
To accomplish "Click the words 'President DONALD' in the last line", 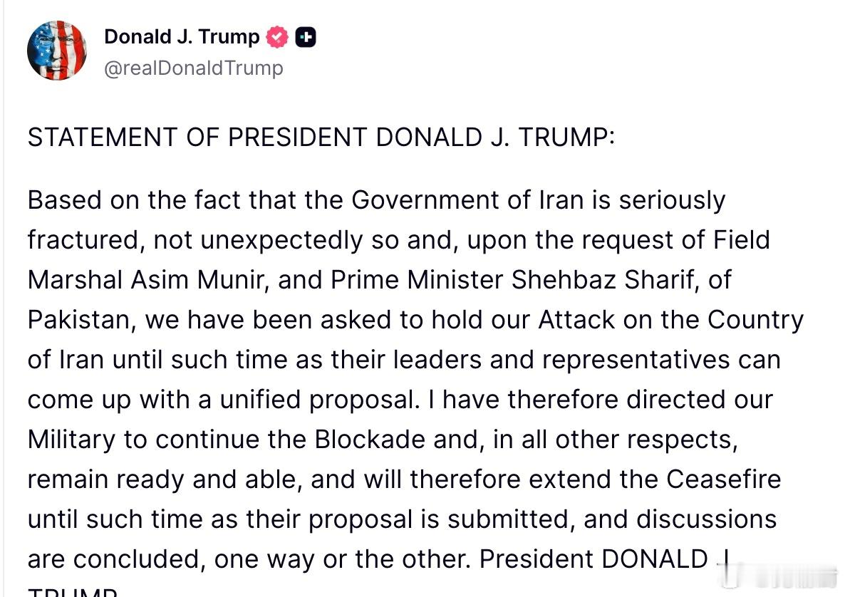I will (x=593, y=559).
